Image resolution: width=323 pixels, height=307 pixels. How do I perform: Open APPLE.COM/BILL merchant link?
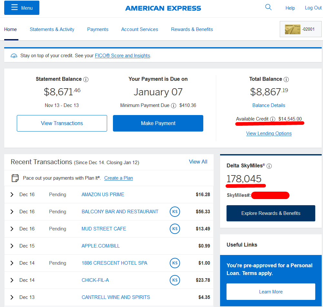tap(101, 246)
